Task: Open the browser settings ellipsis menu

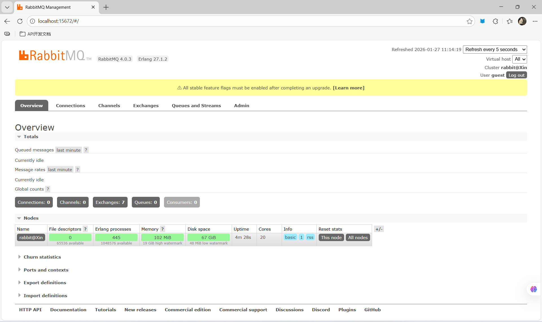Action: [535, 21]
